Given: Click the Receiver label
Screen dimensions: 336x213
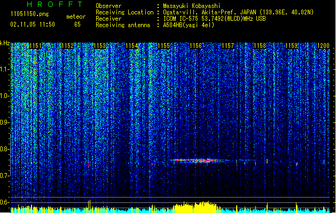Looking at the screenshot, I should pos(108,19).
